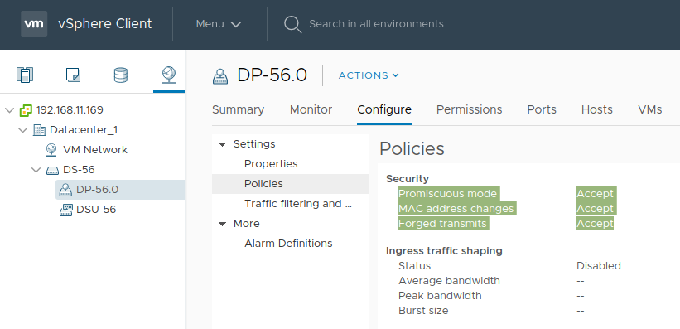
Task: Select VM Network in the inventory tree
Action: (95, 150)
